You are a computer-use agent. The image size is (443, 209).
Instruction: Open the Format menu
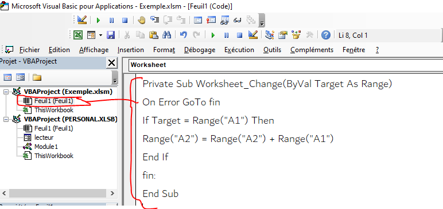coord(164,50)
